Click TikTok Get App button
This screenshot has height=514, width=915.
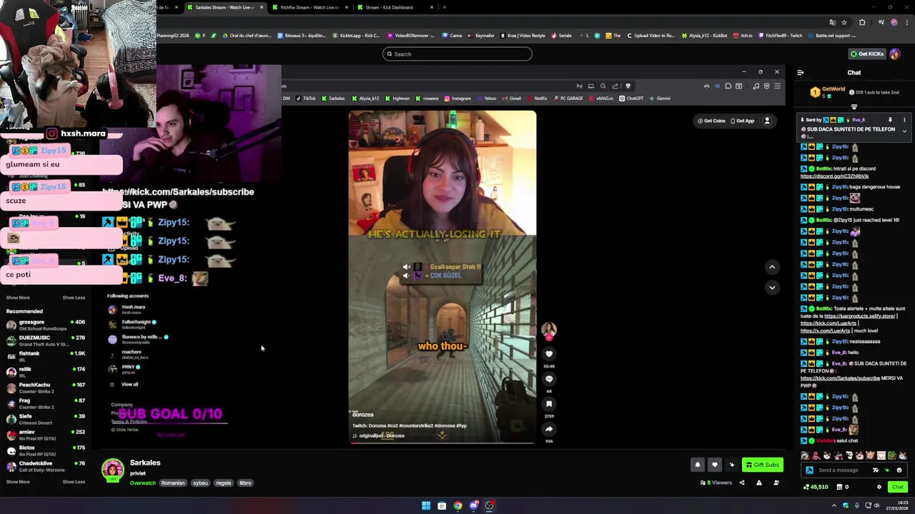pos(742,121)
